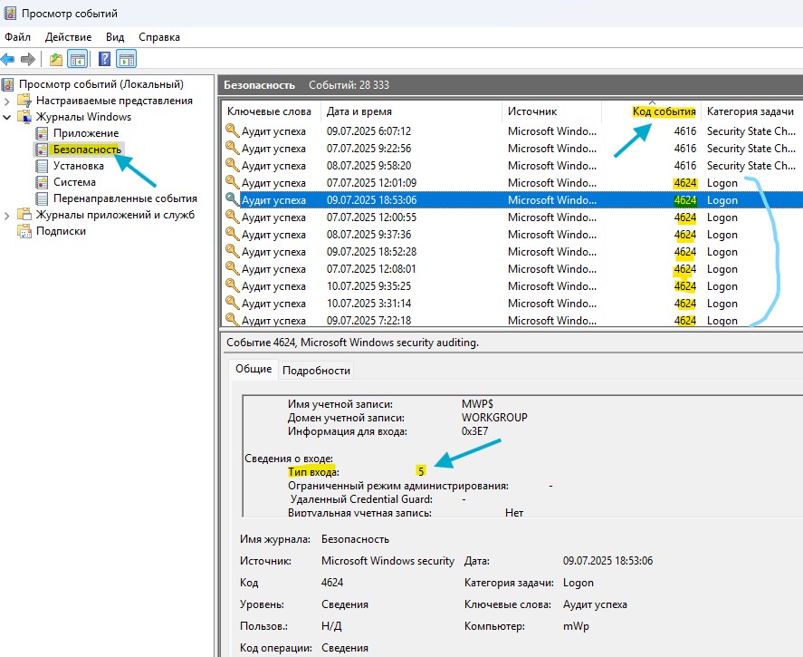The width and height of the screenshot is (803, 657).
Task: Click the Пользов. value Н/Д
Action: pyautogui.click(x=331, y=626)
